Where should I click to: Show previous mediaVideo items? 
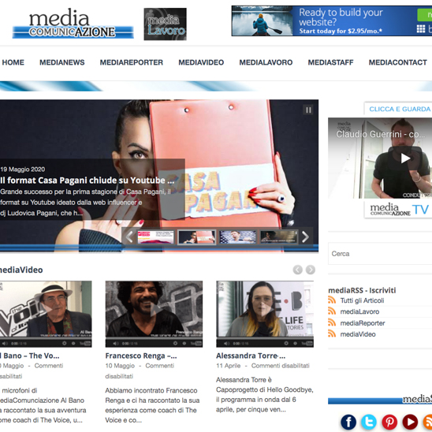click(297, 270)
